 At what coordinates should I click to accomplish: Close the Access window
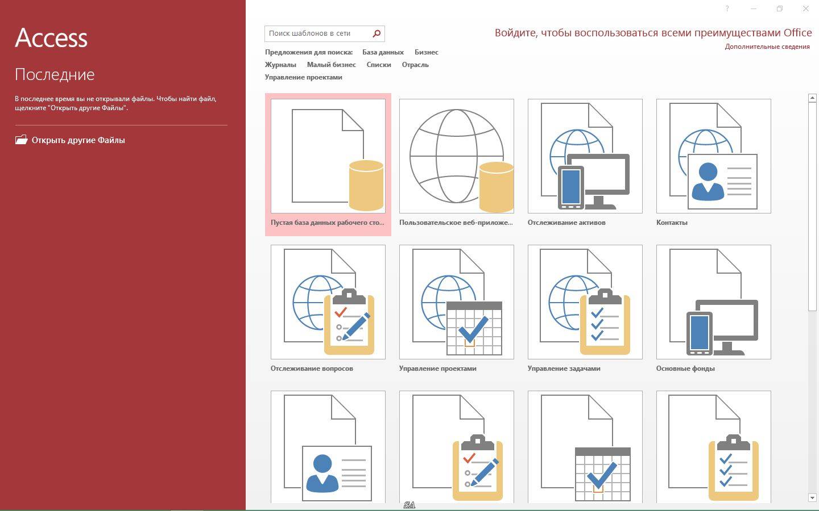(x=806, y=9)
